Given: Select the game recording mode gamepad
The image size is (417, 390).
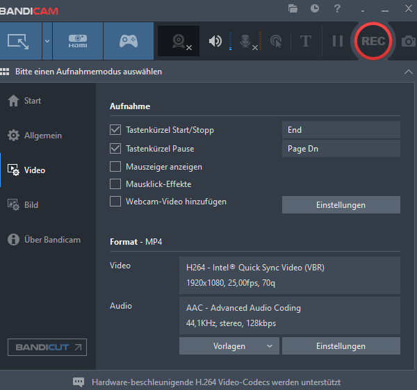Looking at the screenshot, I should coord(129,41).
